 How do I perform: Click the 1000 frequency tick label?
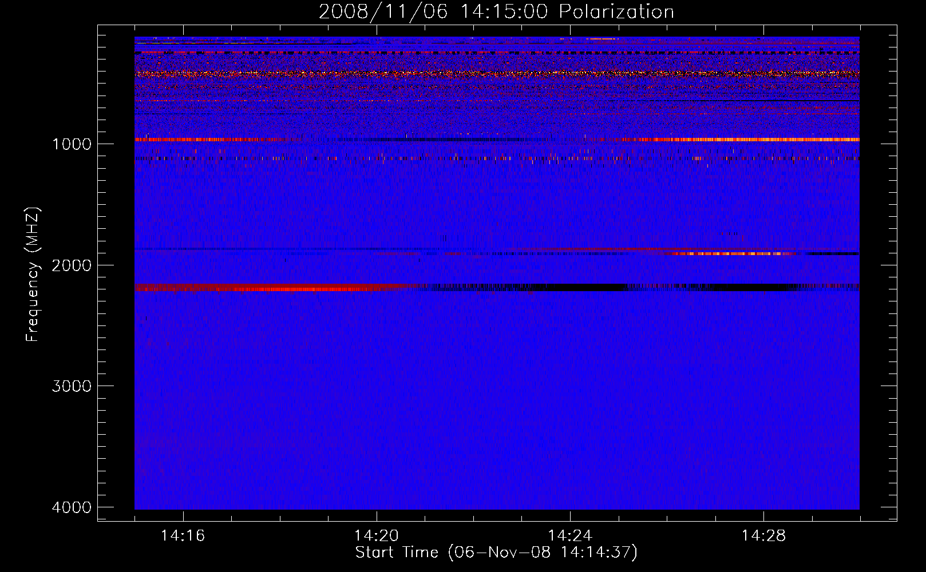point(72,144)
